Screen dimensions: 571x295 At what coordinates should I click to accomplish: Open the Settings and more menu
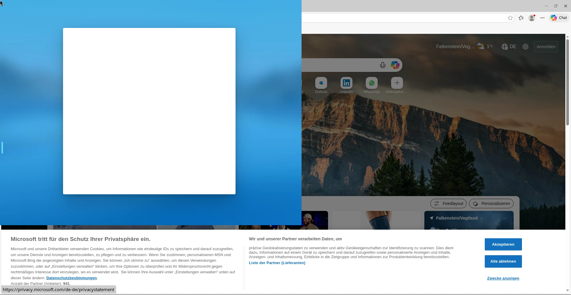542,18
